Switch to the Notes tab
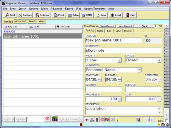The image size is (171, 128). click(x=100, y=31)
